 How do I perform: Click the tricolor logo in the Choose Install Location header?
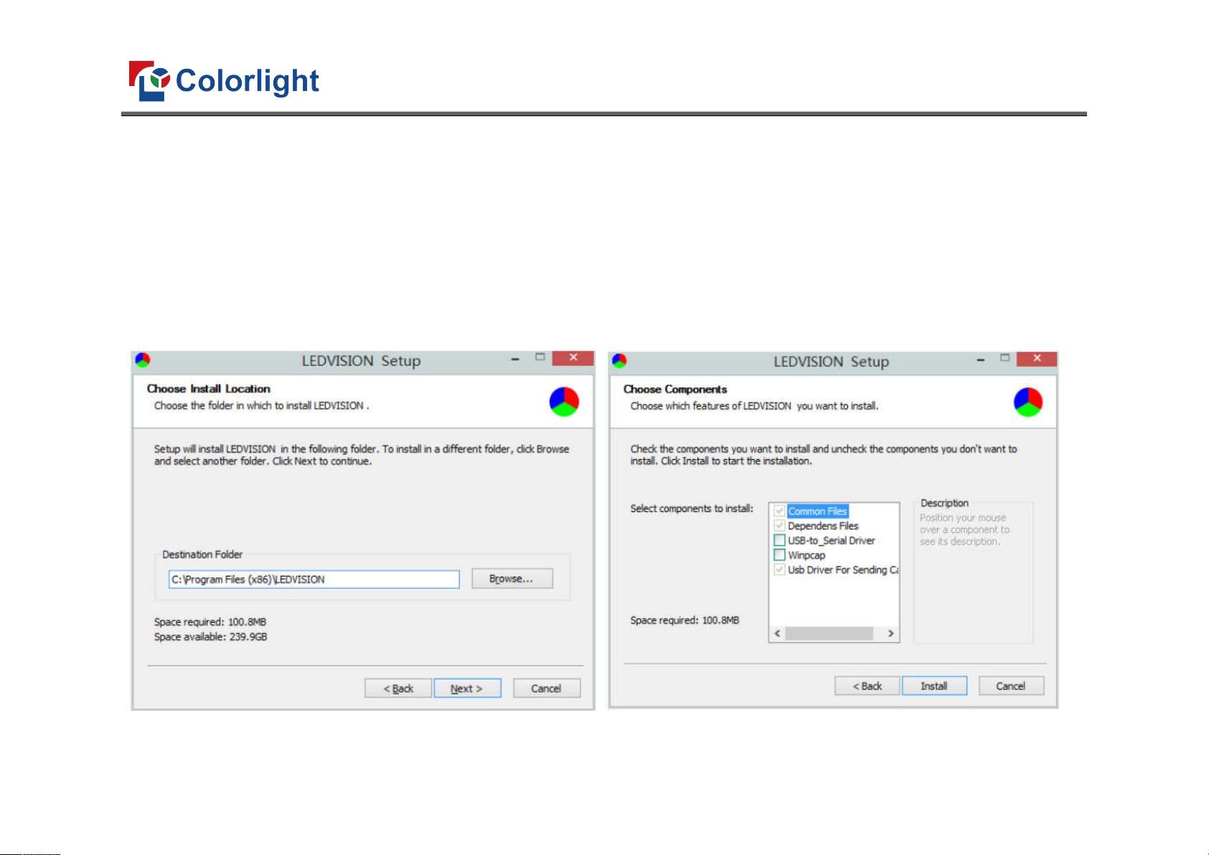(564, 402)
